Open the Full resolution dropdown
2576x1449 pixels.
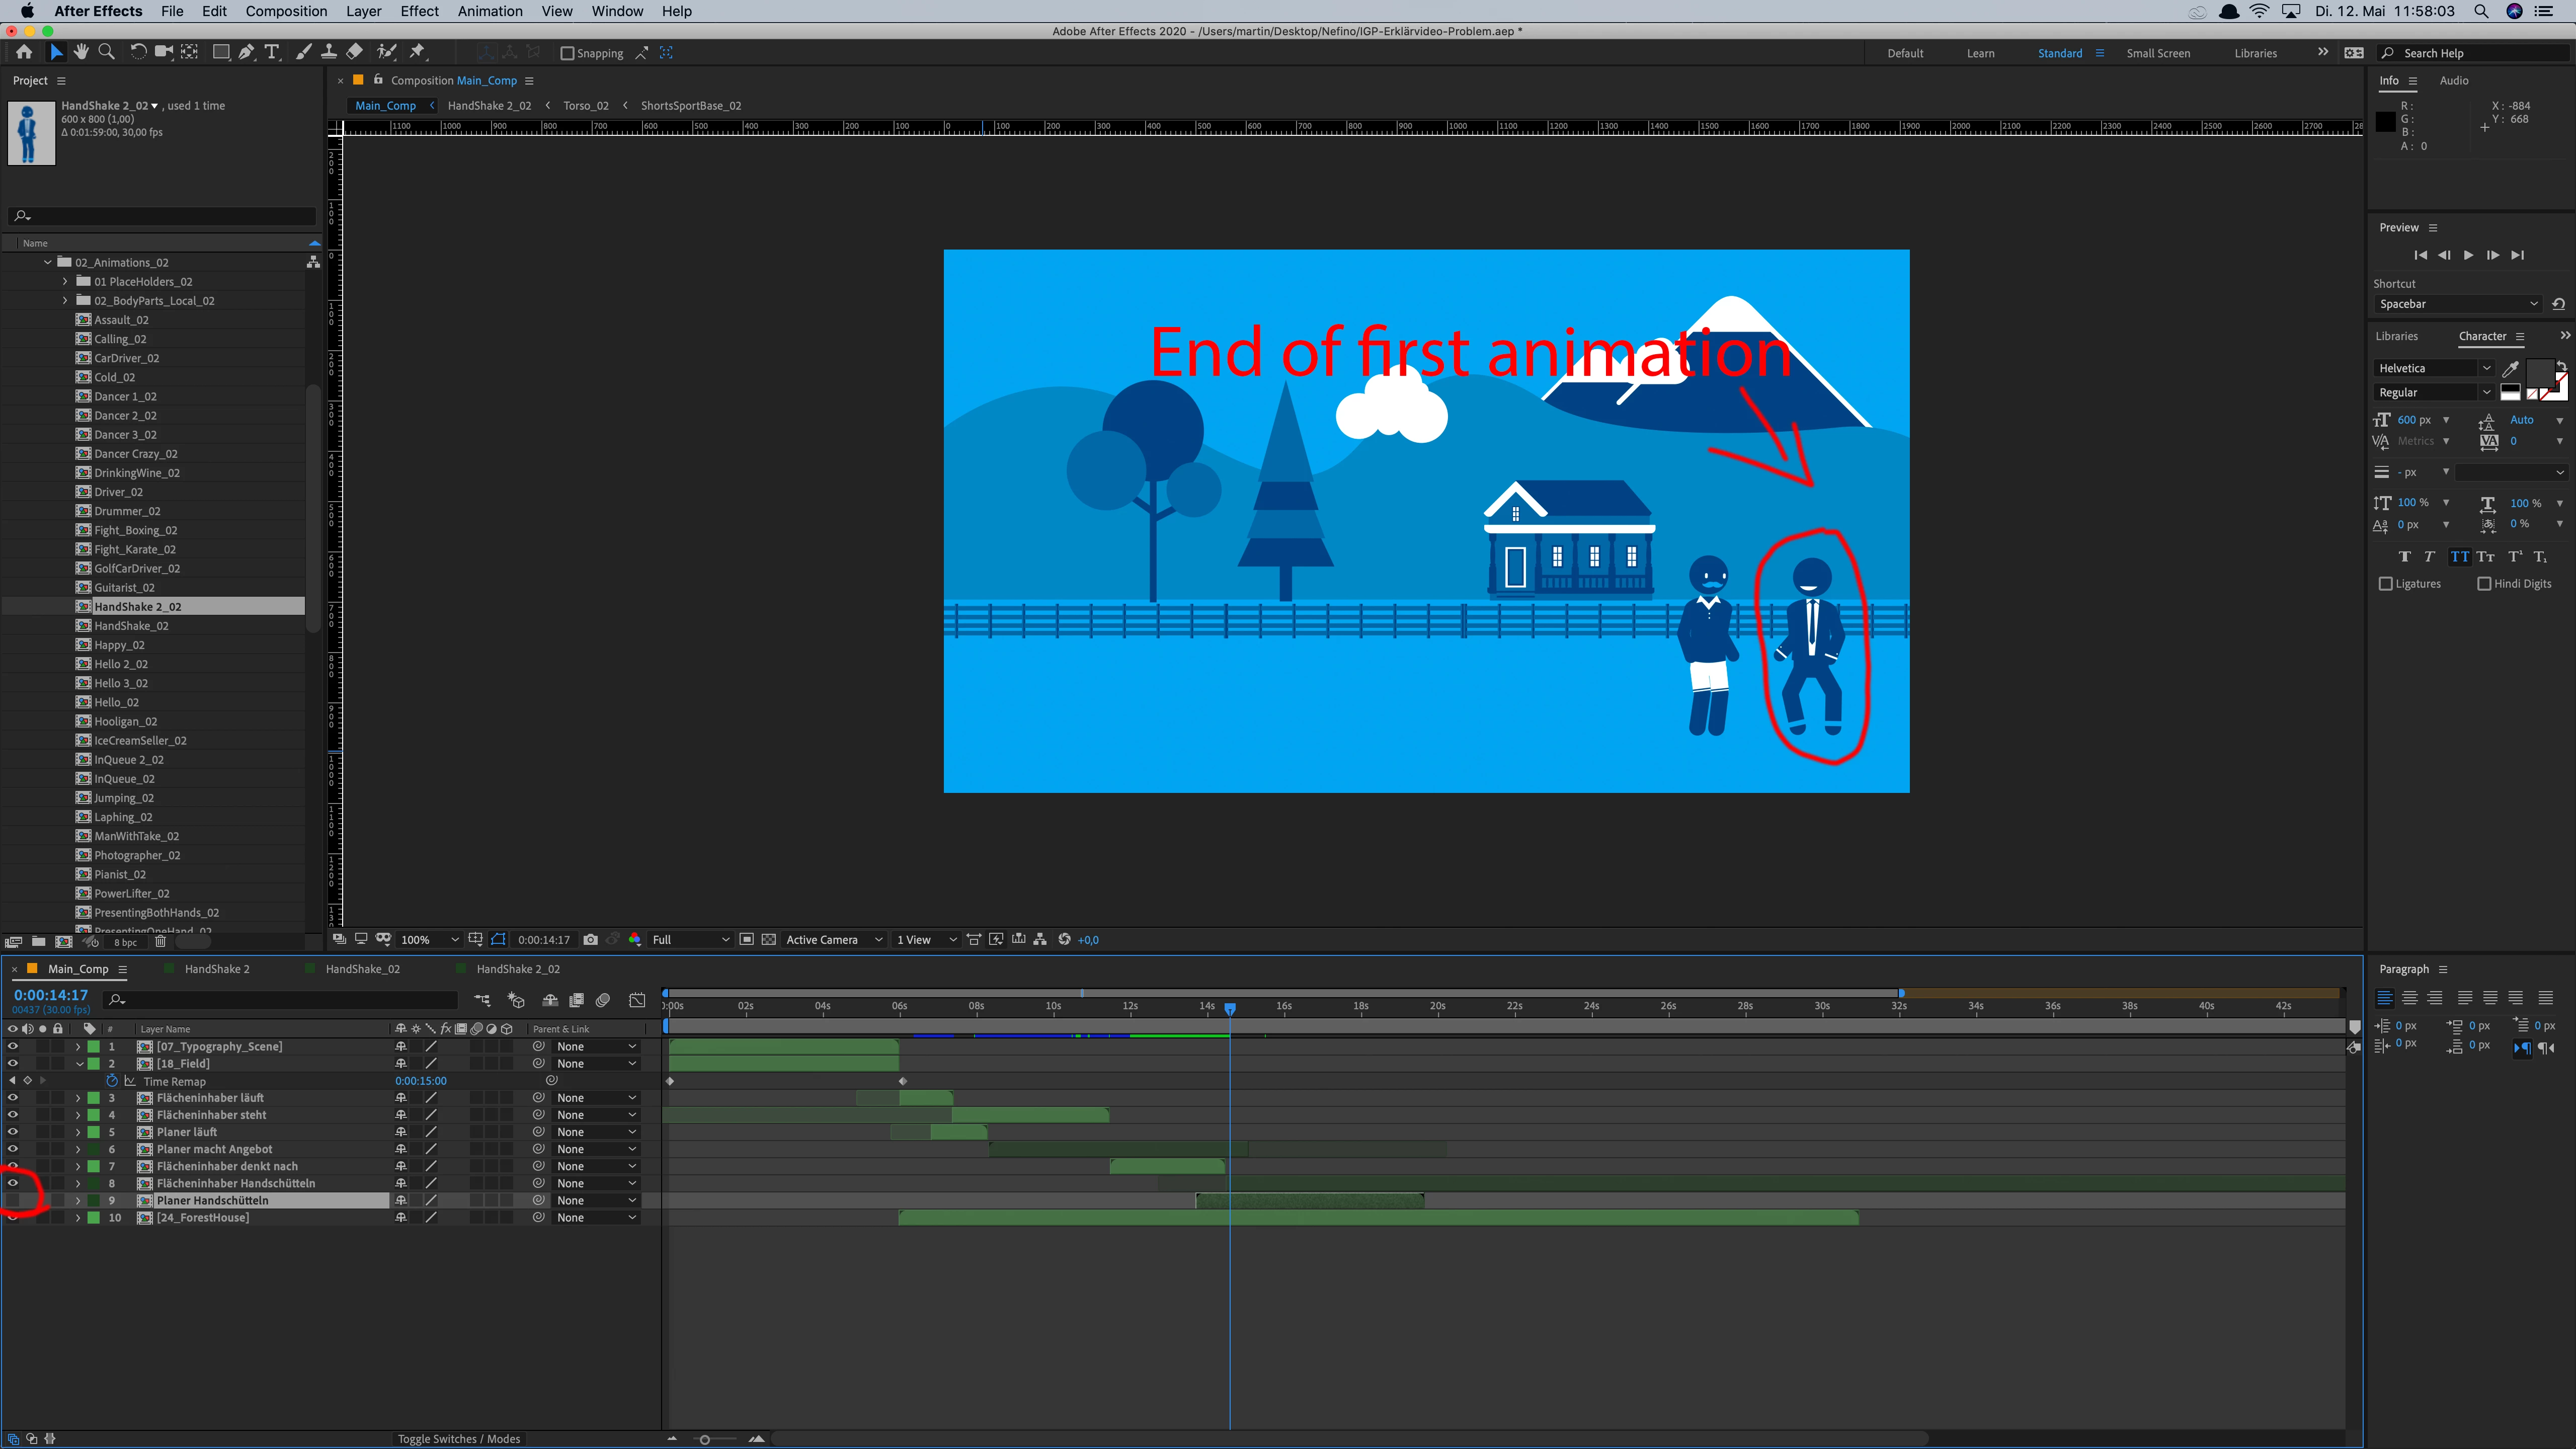tap(691, 939)
